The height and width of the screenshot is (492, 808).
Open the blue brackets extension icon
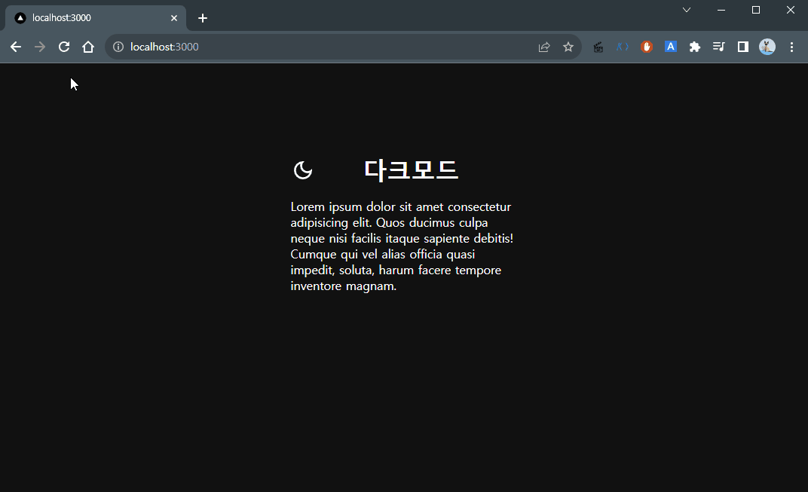tap(623, 47)
